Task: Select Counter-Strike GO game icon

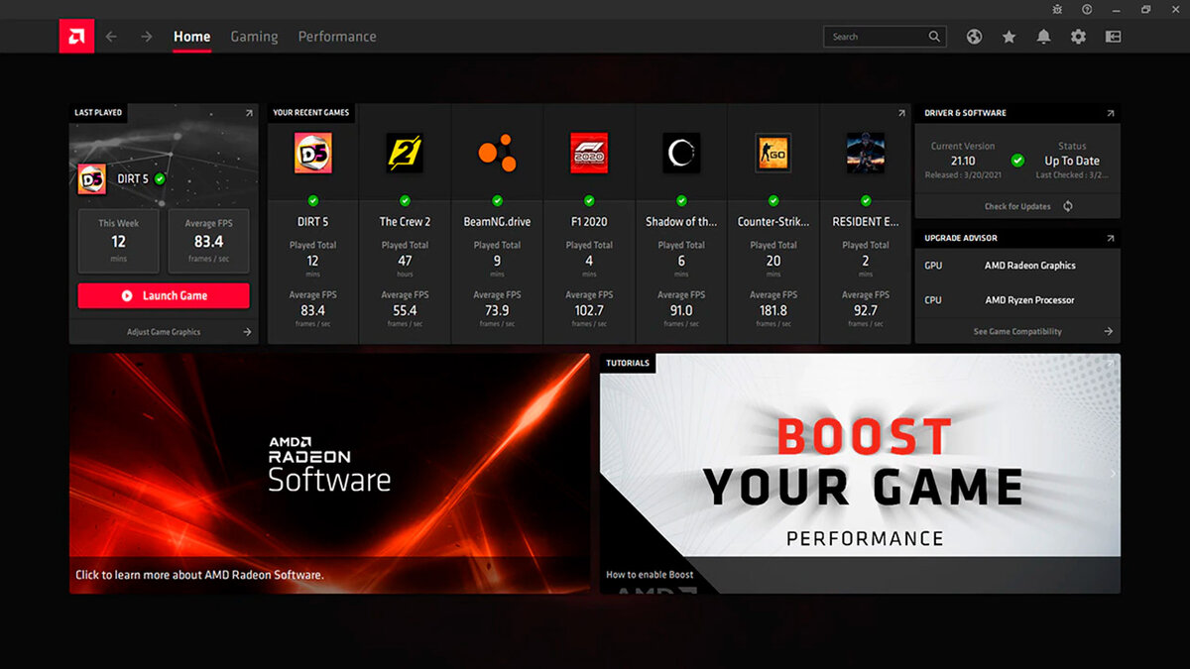Action: pyautogui.click(x=773, y=153)
